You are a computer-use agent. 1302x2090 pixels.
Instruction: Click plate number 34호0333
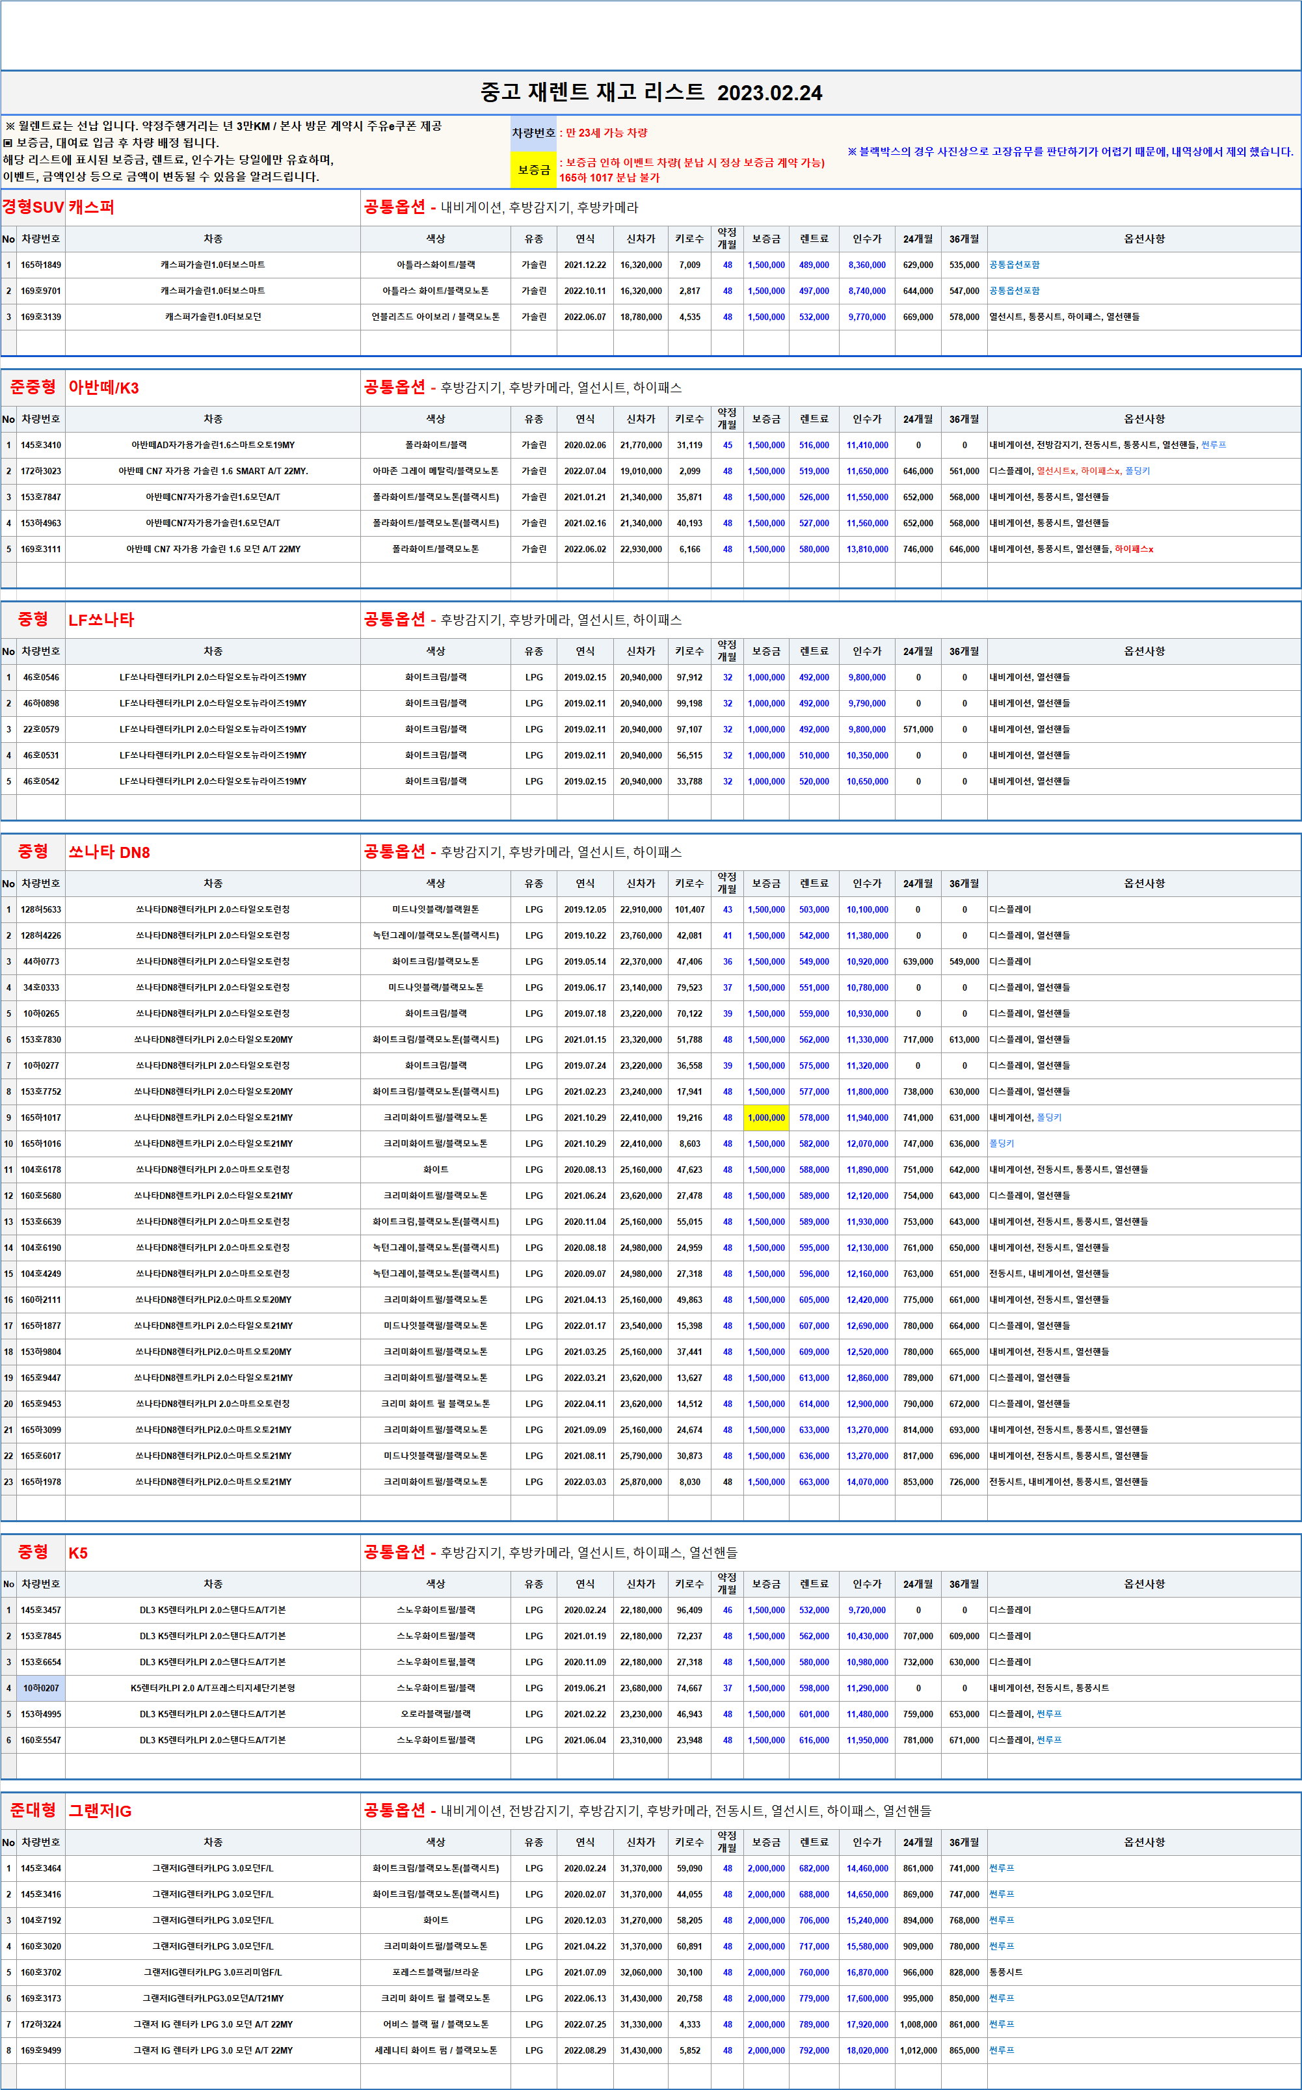point(42,987)
